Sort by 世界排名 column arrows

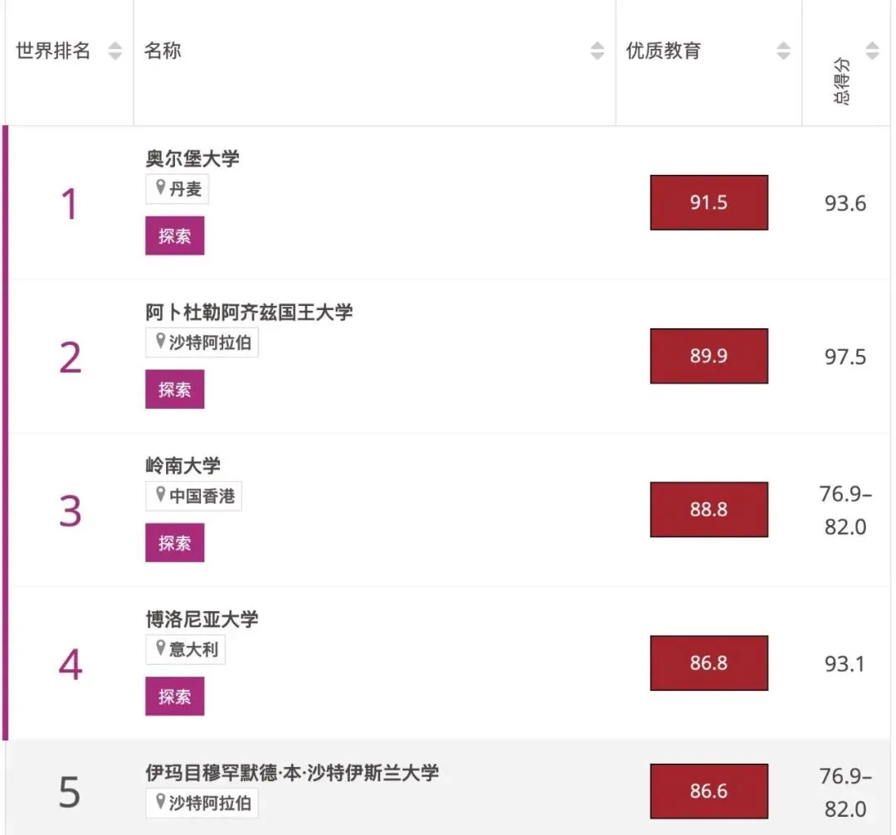pyautogui.click(x=115, y=51)
